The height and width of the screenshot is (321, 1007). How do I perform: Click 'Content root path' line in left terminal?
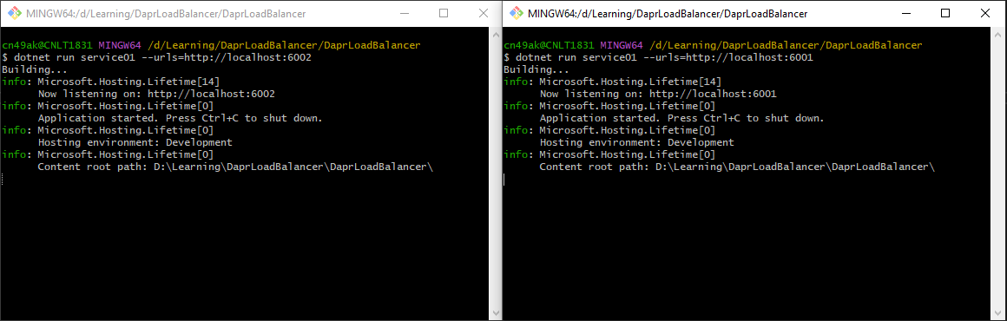coord(236,167)
